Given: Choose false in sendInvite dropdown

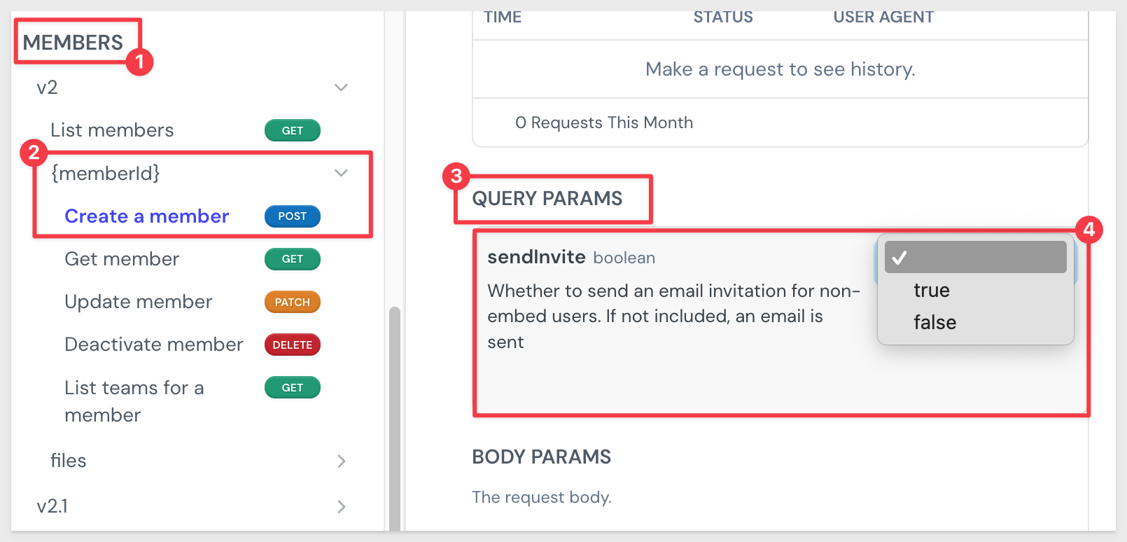Looking at the screenshot, I should point(934,322).
